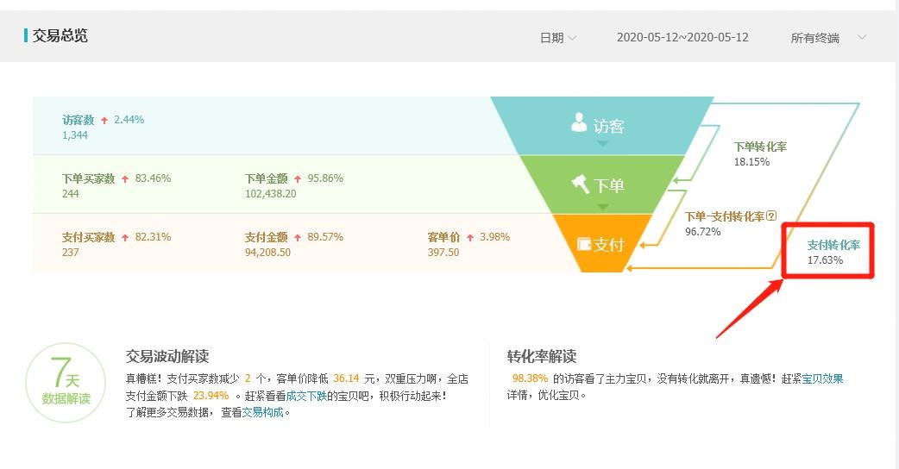Click the 访客 funnel stage
The height and width of the screenshot is (469, 899).
click(602, 126)
